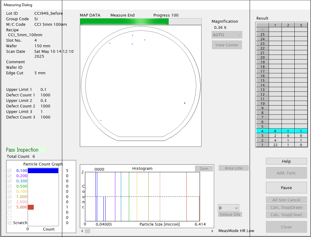This screenshot has height=237, width=311.
Task: Toggle the 0.100 particle size checkbox
Action: click(10, 171)
